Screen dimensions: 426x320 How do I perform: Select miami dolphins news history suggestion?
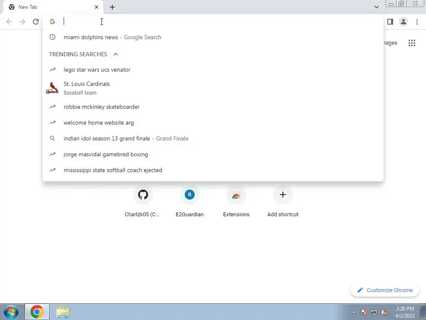point(213,37)
